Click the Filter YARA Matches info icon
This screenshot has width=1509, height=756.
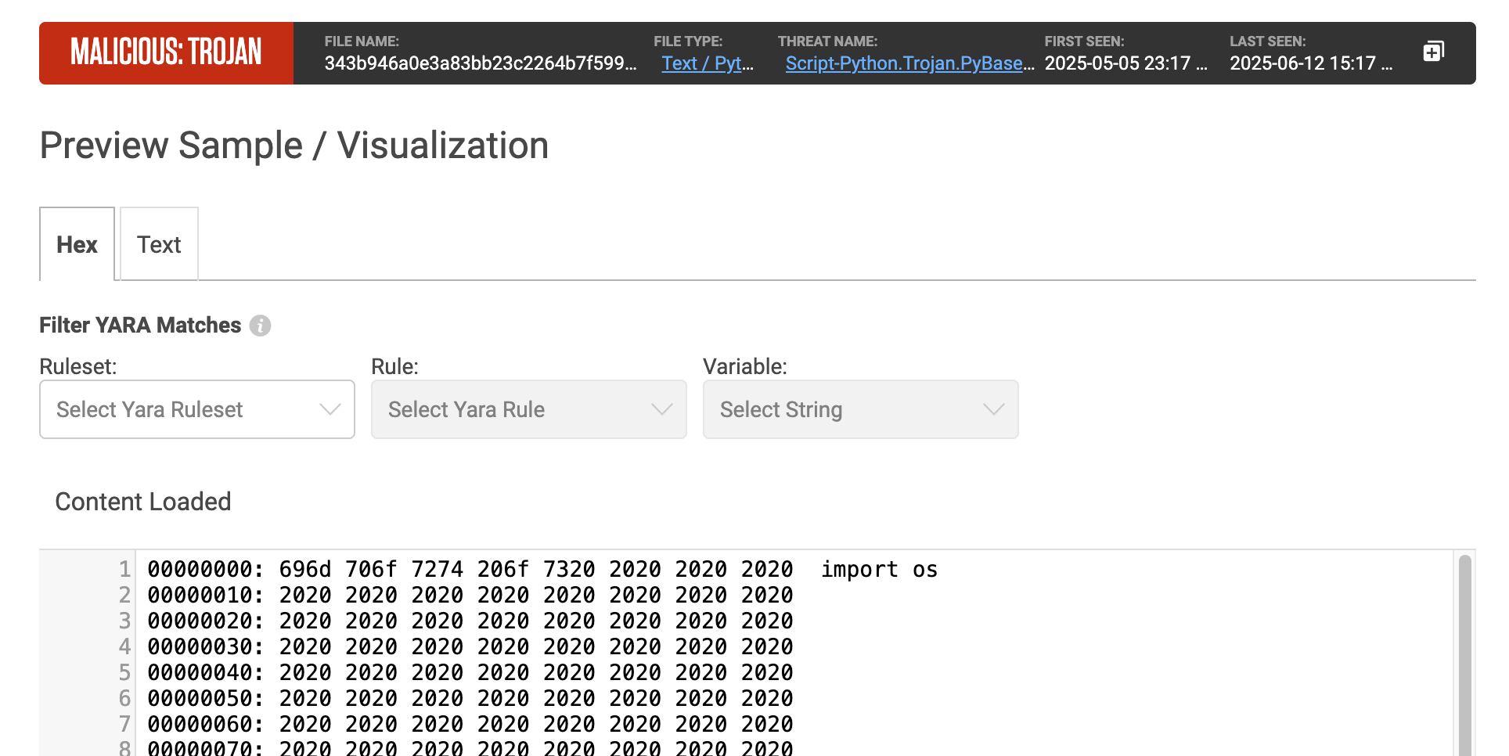point(260,326)
